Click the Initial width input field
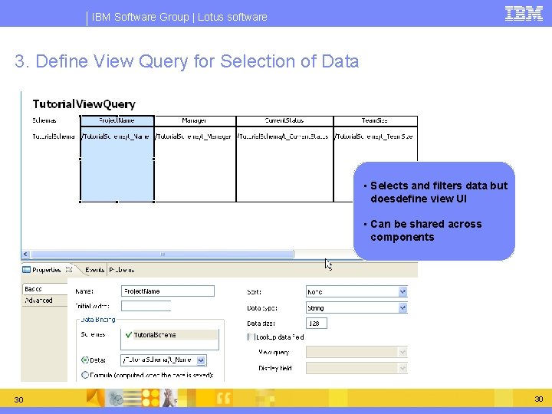Image resolution: width=552 pixels, height=414 pixels. point(146,306)
